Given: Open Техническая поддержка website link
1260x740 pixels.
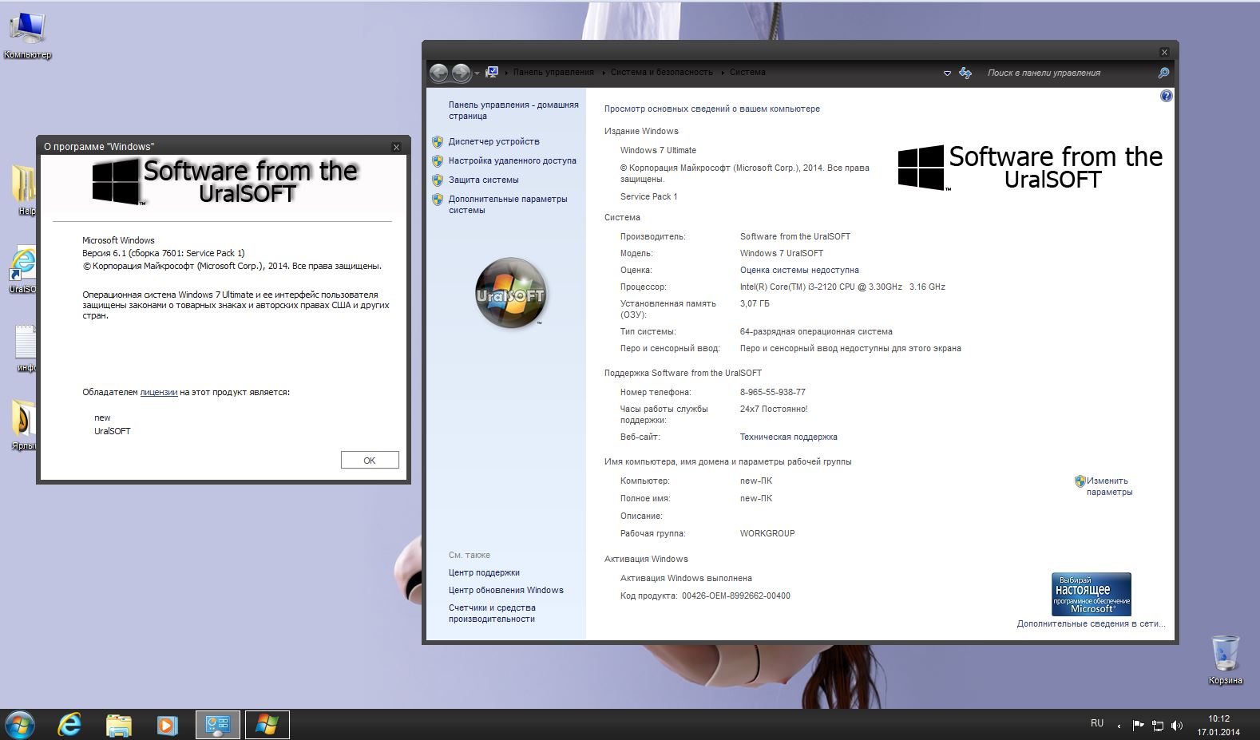Looking at the screenshot, I should (788, 437).
